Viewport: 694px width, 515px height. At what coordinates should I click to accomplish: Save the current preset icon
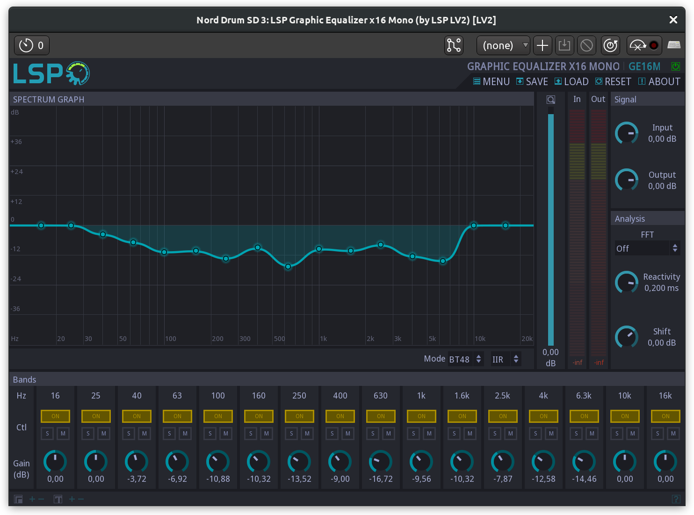[x=564, y=45]
